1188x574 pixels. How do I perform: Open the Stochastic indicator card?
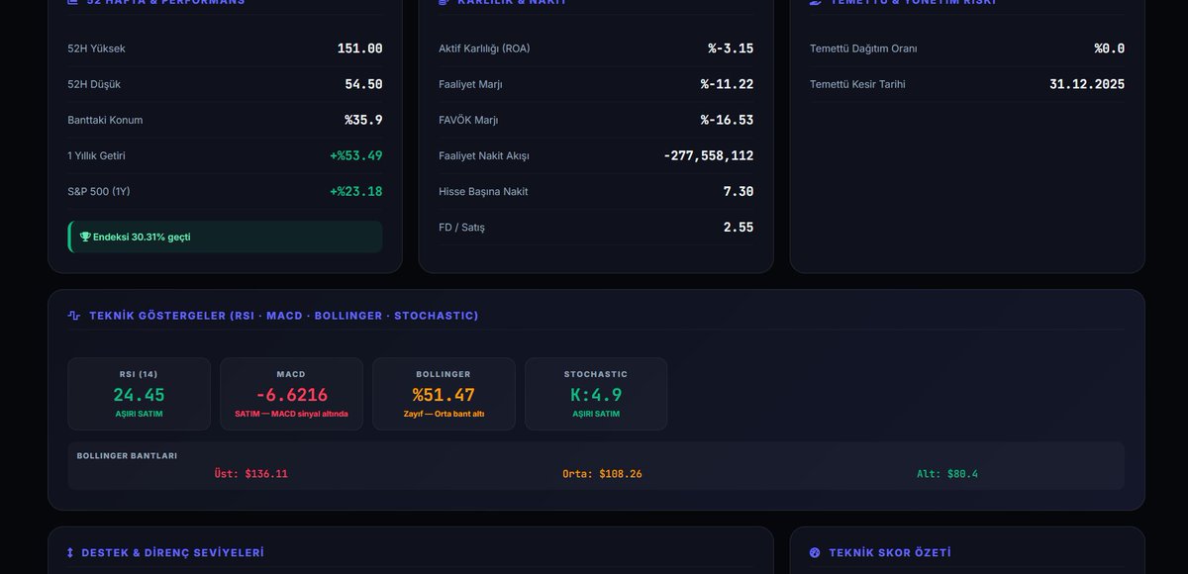[x=596, y=394]
